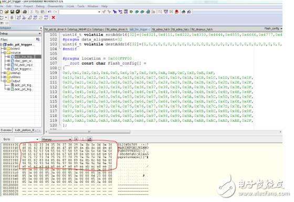Open the Debug configuration dropdown in Workspace
This screenshot has height=202, width=294.
[x=39, y=34]
